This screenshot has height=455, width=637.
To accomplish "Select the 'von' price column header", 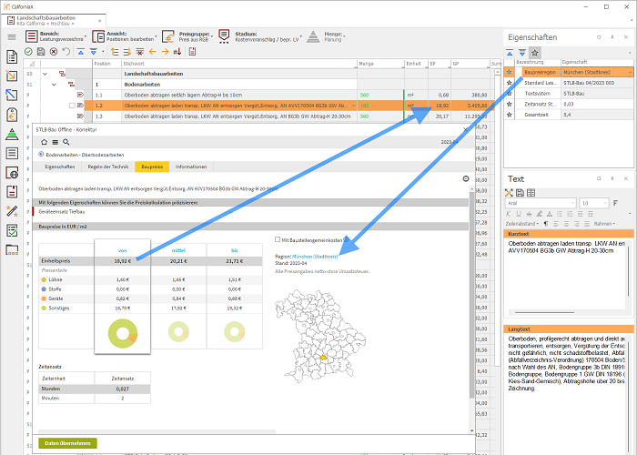I will (122, 250).
